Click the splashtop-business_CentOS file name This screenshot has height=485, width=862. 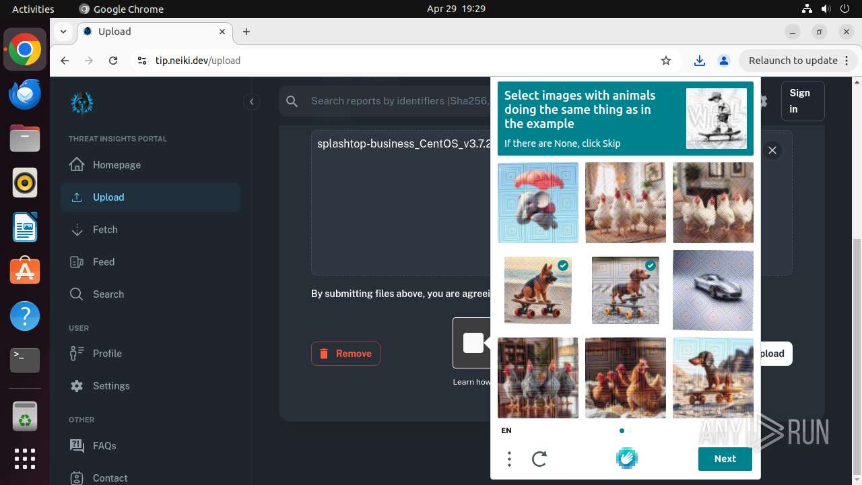[404, 144]
